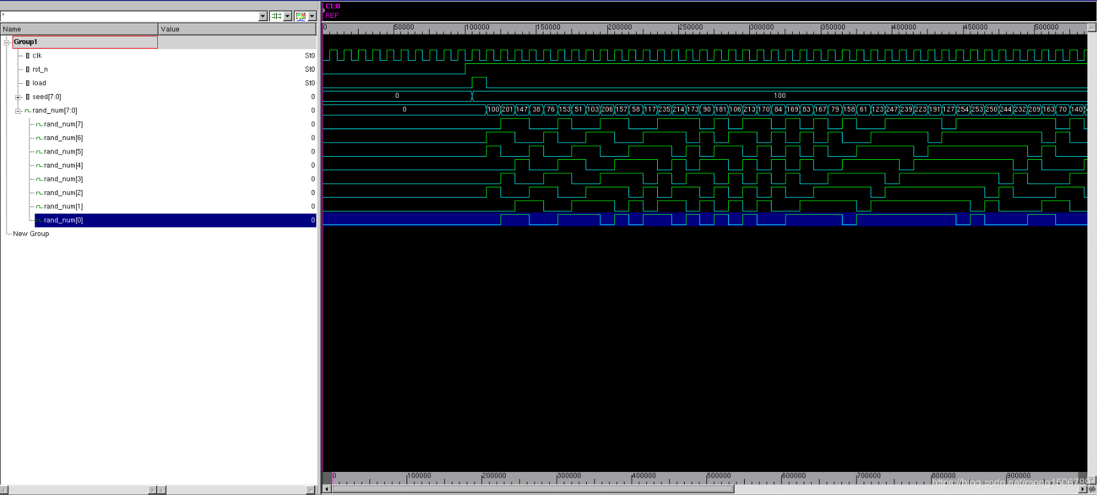Click the 250000 mark on top ruler
Viewport: 1097px width, 495px height.
691,27
